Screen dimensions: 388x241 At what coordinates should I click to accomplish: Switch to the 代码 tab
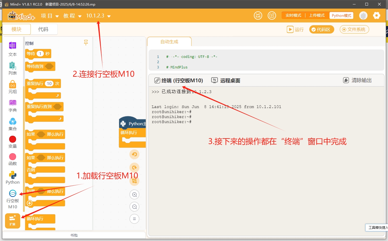(x=43, y=29)
